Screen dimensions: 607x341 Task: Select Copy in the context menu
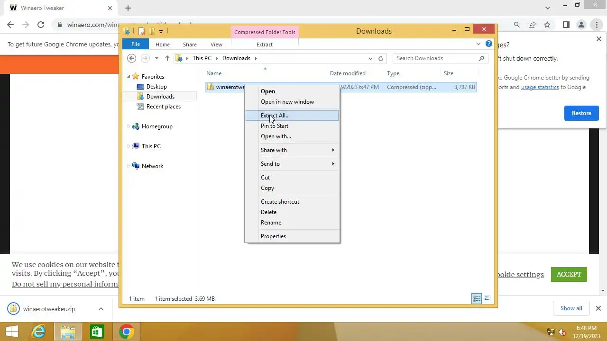[292, 188]
